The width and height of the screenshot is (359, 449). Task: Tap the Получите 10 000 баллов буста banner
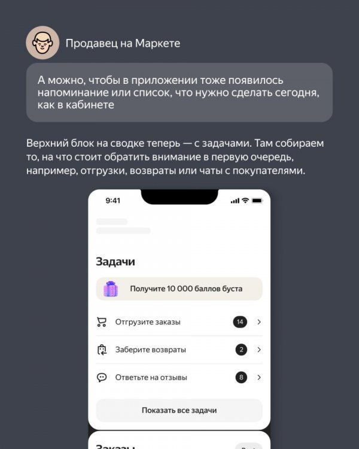point(180,289)
